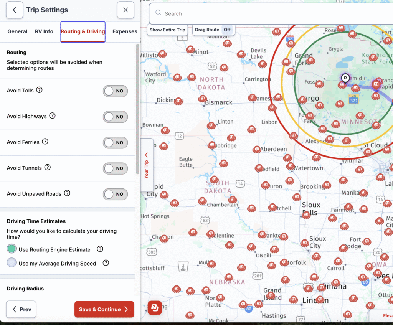This screenshot has height=325, width=393.
Task: Show info icon for Avoid Tunnels
Action: pyautogui.click(x=48, y=167)
